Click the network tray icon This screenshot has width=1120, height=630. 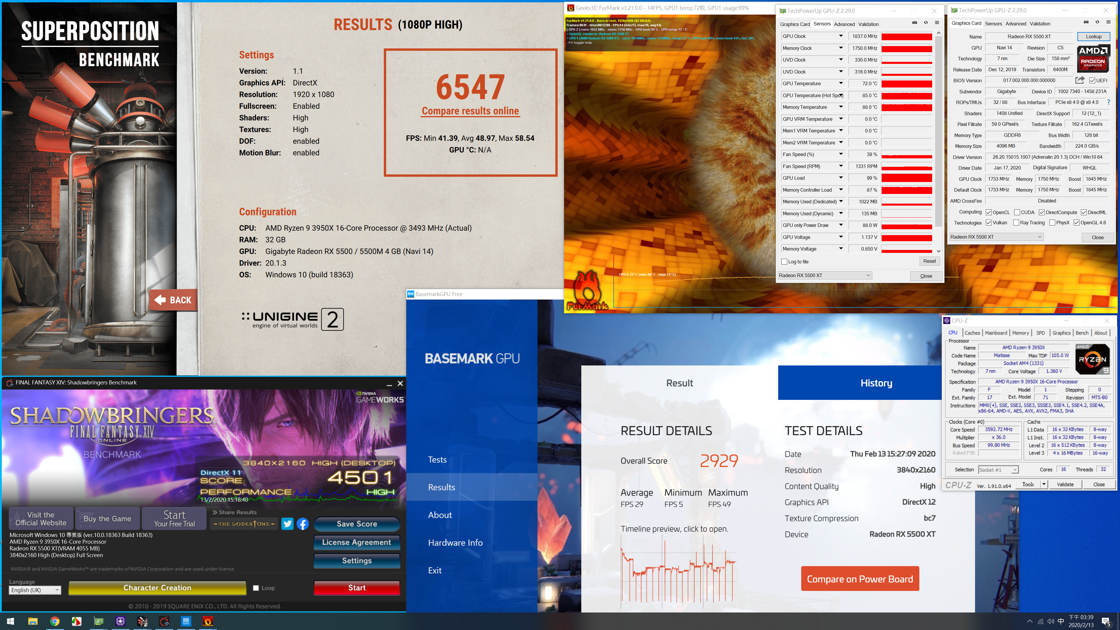[x=1040, y=621]
